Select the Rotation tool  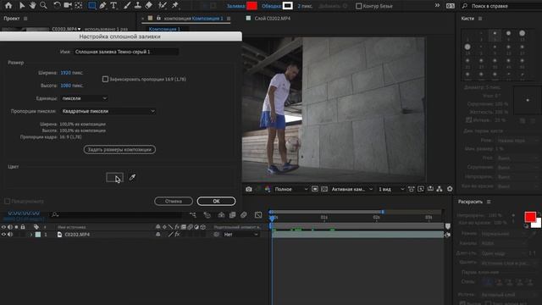point(57,5)
